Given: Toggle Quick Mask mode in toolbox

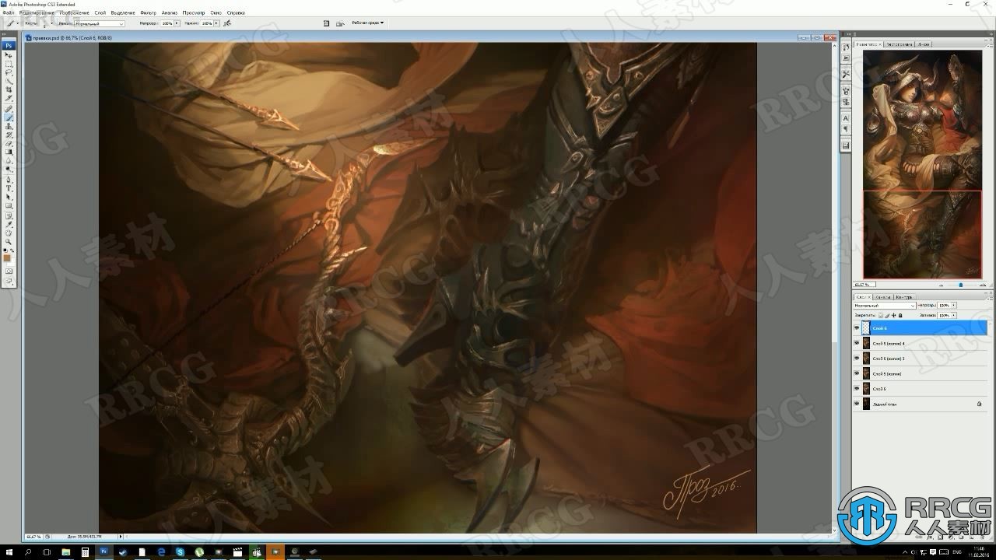Looking at the screenshot, I should point(9,271).
